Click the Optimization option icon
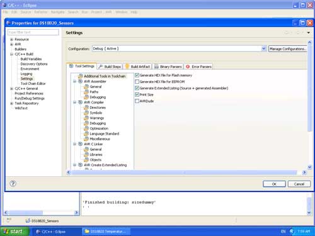The height and width of the screenshot is (236, 315). [86, 128]
